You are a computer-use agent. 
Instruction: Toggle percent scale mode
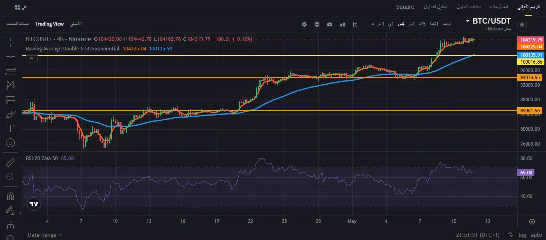(x=510, y=235)
